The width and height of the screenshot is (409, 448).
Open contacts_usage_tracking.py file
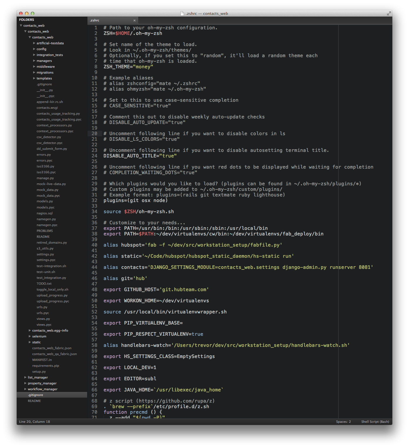(x=58, y=113)
